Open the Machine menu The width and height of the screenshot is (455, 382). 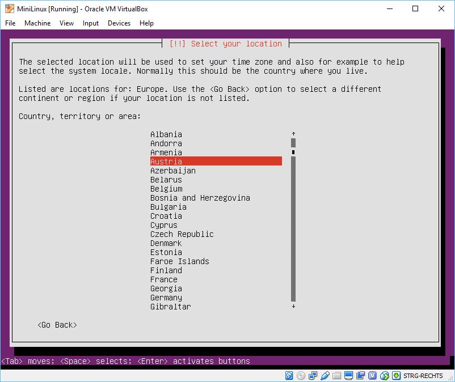37,23
